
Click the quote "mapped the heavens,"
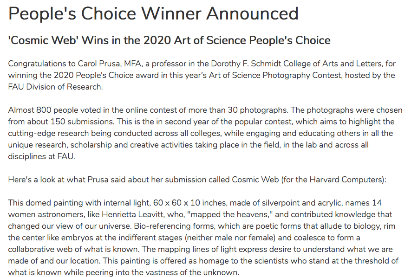click(229, 214)
